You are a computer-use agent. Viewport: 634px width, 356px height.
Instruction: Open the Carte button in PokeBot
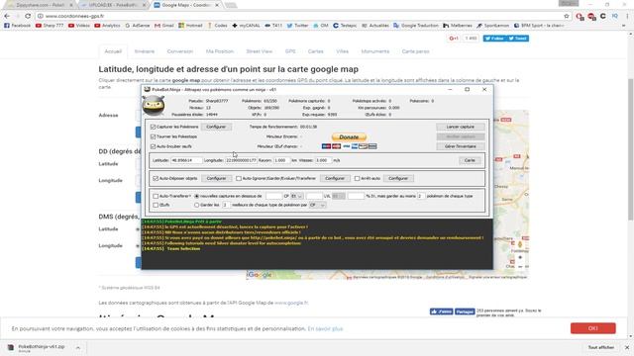[470, 160]
